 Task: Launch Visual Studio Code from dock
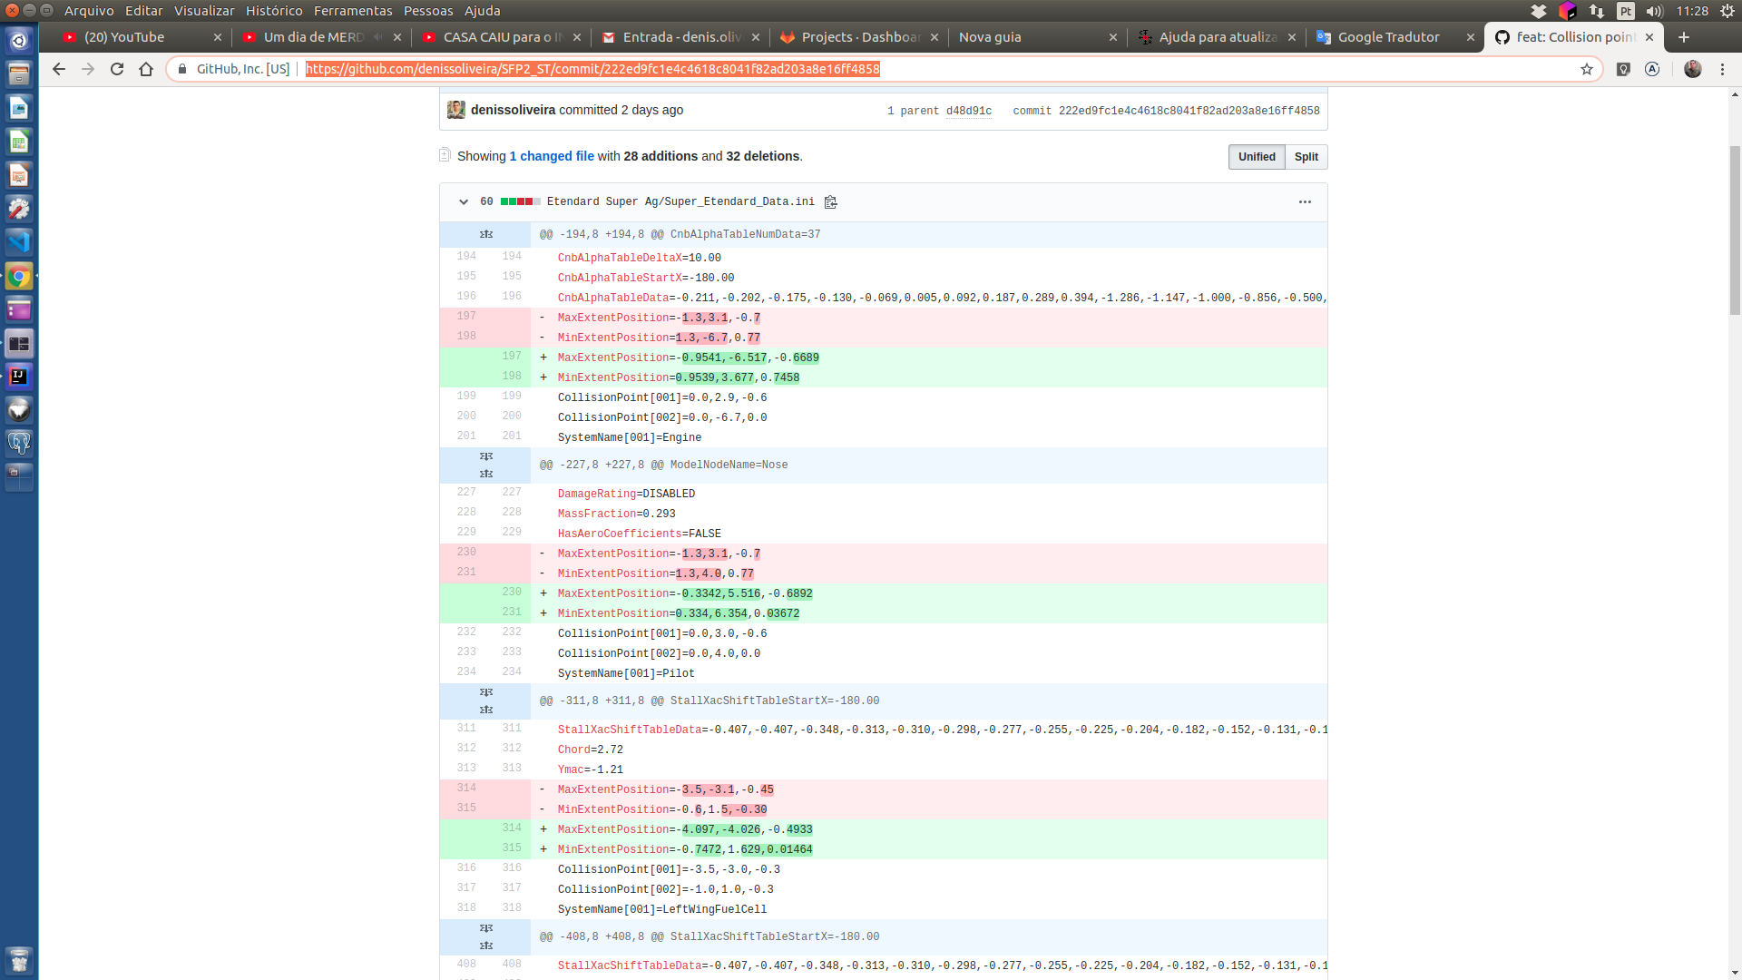pyautogui.click(x=19, y=242)
